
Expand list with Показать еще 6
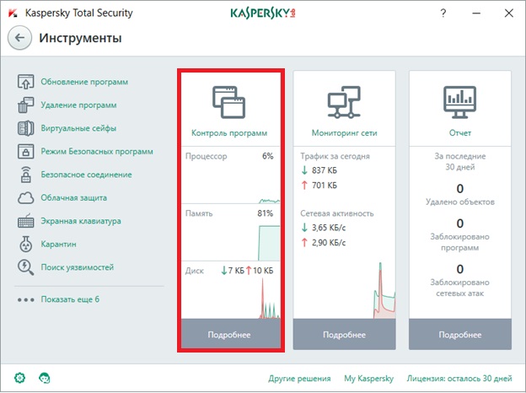pyautogui.click(x=70, y=299)
